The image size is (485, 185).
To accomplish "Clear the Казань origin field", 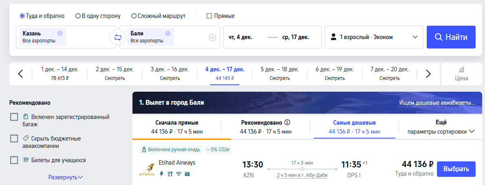I will click(x=60, y=33).
